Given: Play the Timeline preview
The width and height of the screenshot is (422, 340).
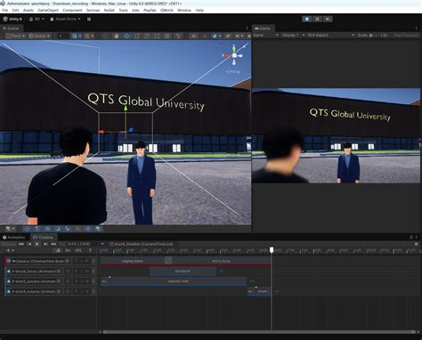Looking at the screenshot, I should (x=37, y=244).
